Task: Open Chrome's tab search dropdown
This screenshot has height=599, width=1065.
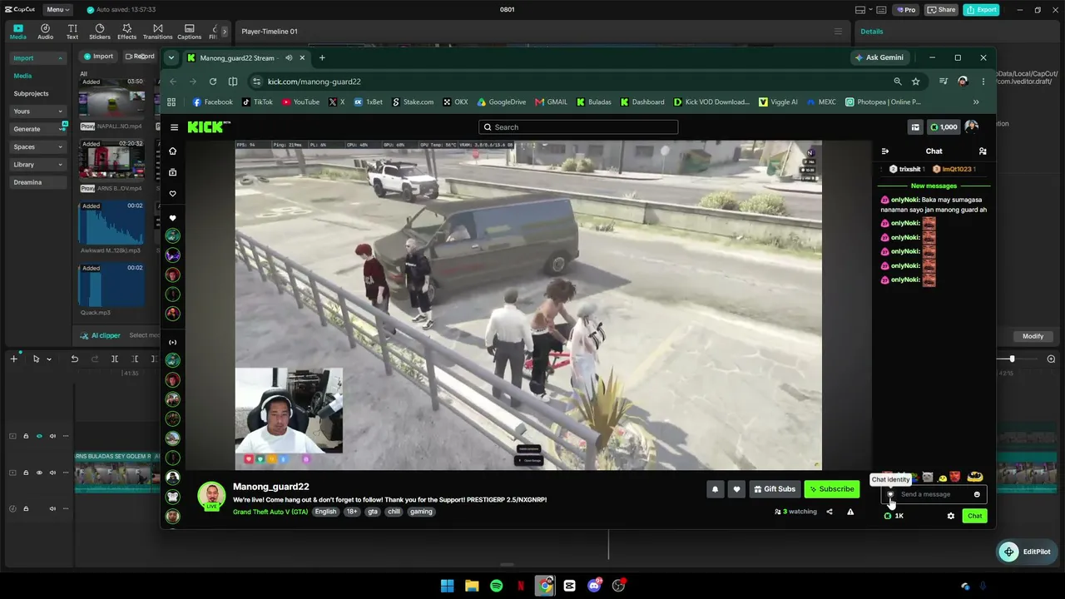Action: pyautogui.click(x=171, y=57)
